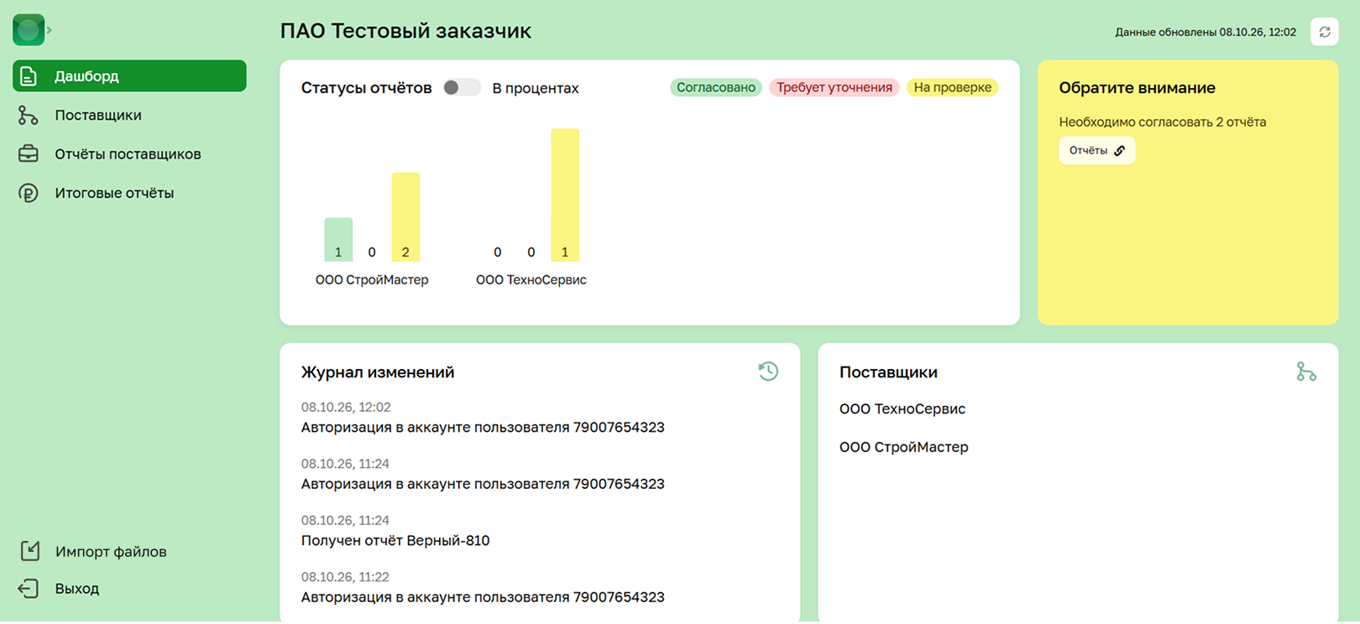The image size is (1360, 624).
Task: Click the Журнал изменений heading
Action: click(x=378, y=372)
